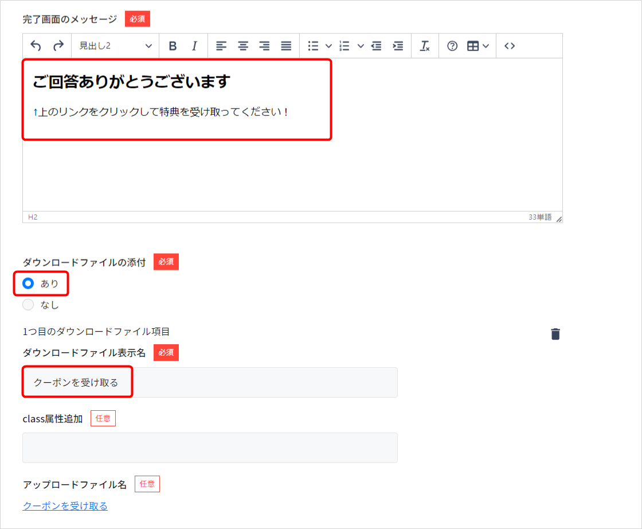Open the table insert dropdown
The height and width of the screenshot is (529, 642).
(x=478, y=46)
